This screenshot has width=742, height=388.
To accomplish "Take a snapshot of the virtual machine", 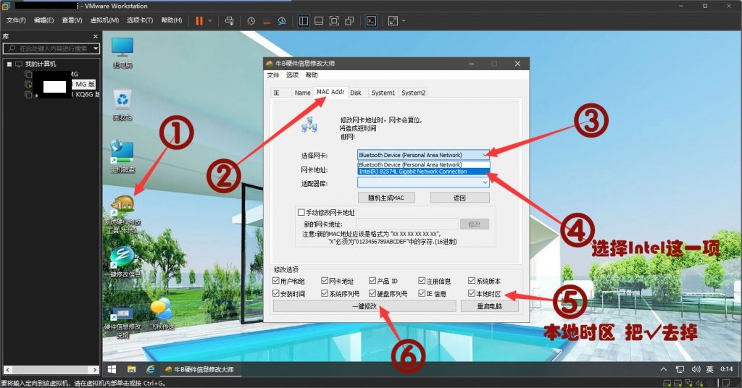I will [x=251, y=21].
